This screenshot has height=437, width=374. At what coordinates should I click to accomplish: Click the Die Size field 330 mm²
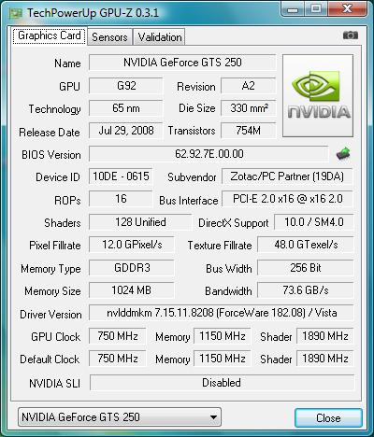249,108
